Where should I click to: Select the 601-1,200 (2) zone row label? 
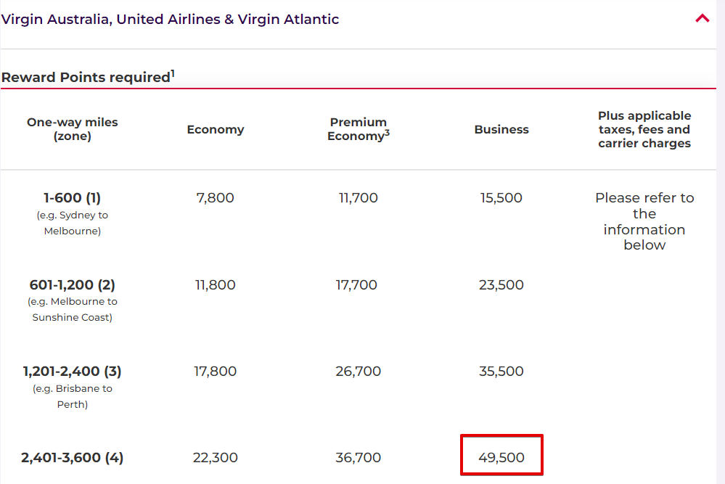[72, 284]
